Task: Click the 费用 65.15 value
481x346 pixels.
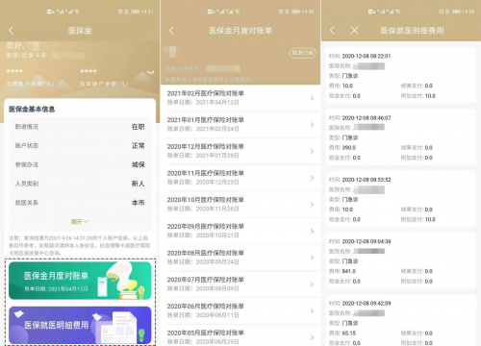Action: (x=349, y=334)
